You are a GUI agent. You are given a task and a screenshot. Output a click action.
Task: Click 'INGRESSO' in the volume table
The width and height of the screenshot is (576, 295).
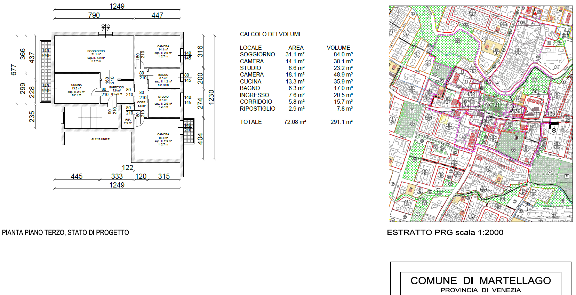254,95
